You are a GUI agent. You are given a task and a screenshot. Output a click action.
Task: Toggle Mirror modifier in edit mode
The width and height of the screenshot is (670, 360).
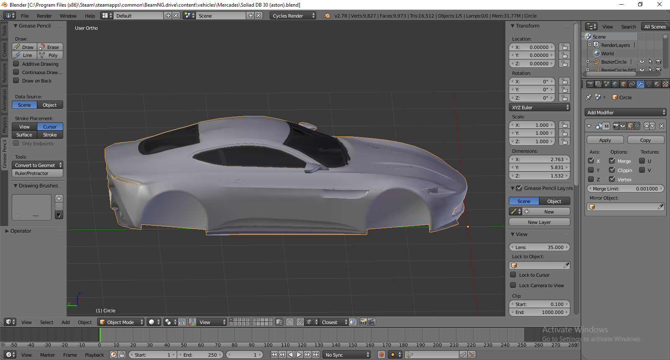coord(630,126)
